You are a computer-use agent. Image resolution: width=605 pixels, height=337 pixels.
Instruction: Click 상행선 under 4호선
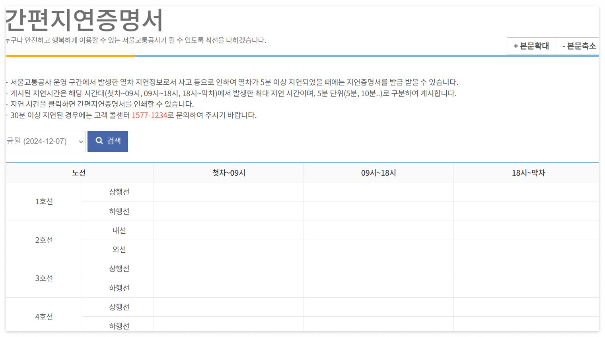(x=119, y=307)
